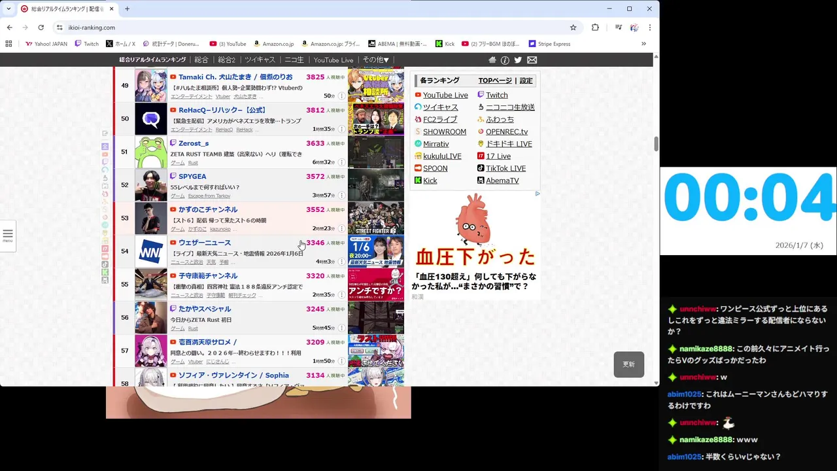Select the 総合 nav tab
This screenshot has height=471, width=837.
201,60
